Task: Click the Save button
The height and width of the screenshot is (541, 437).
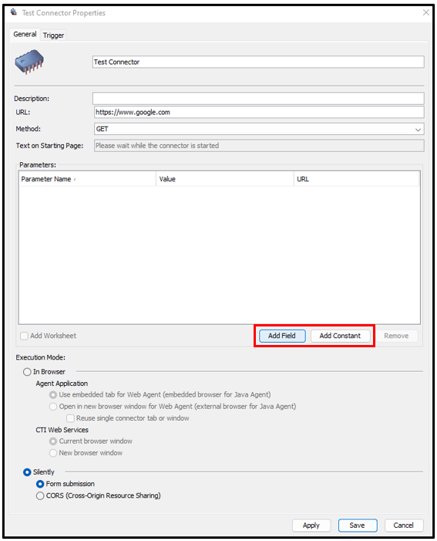Action: coord(358,526)
